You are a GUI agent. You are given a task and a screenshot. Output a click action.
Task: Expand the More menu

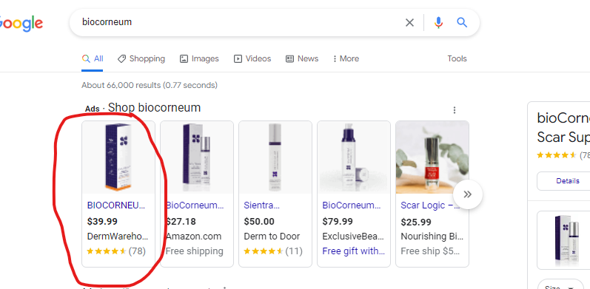tap(346, 59)
